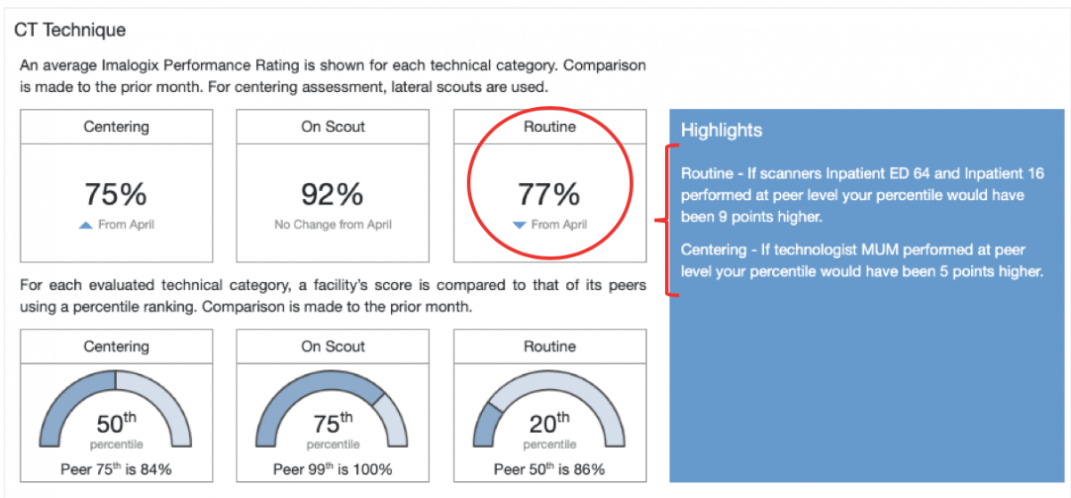Click the 'Peer 99th is 100%' label
Screen dimensions: 1071x498
pyautogui.click(x=333, y=469)
